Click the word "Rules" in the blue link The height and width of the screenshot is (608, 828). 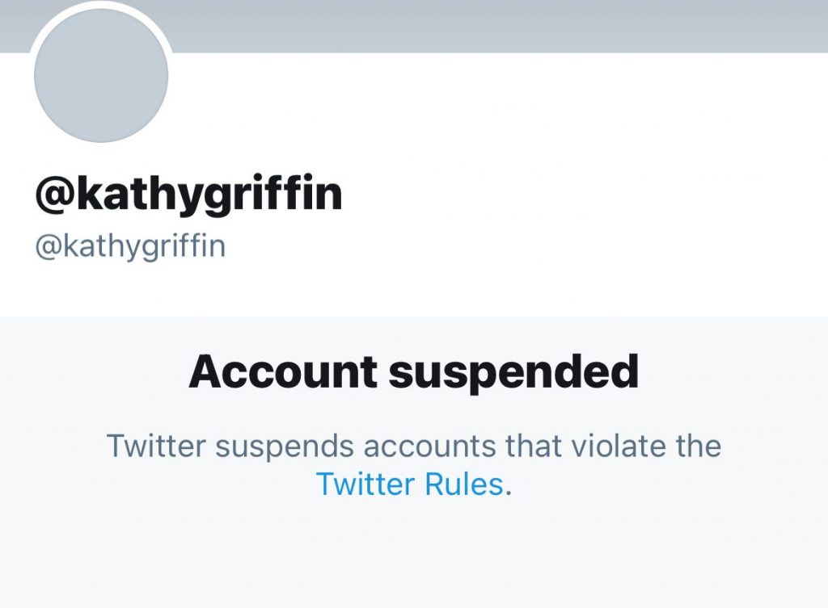point(465,484)
